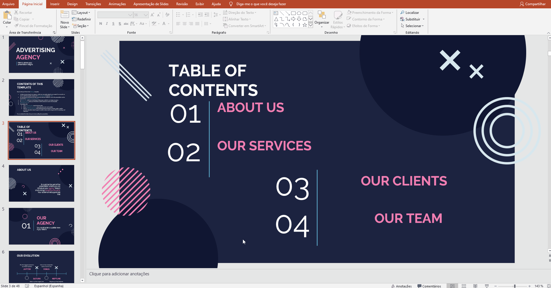Select the ABOUT US slide 4 thumbnail
Image resolution: width=551 pixels, height=288 pixels.
(42, 183)
